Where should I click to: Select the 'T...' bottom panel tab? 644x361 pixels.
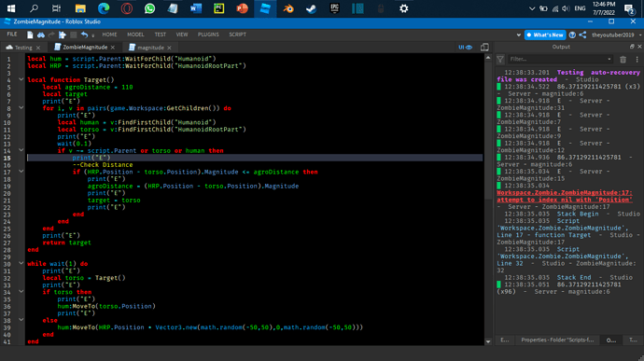pos(633,340)
